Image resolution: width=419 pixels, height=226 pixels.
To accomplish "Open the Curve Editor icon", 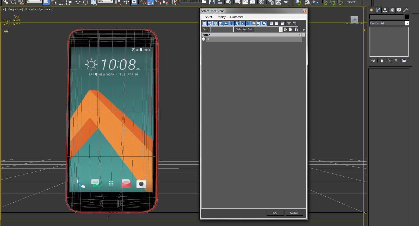I will click(x=245, y=2).
